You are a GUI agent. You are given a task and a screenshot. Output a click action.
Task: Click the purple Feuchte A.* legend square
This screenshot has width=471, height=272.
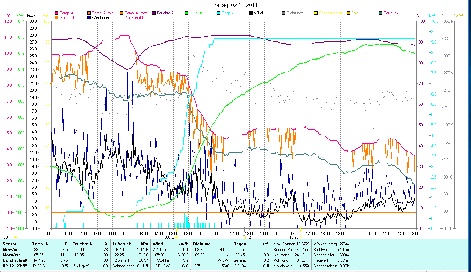pos(154,13)
